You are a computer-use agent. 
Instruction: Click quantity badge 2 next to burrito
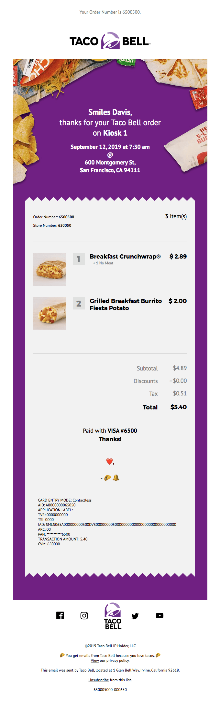tap(79, 304)
